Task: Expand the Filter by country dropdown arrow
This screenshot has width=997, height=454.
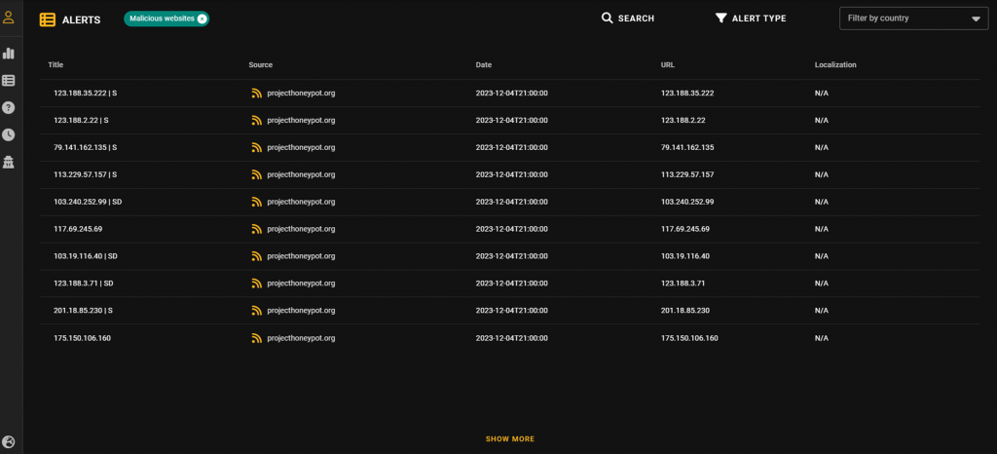Action: 976,19
